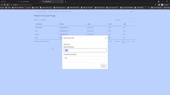
Task: Sort table by Date column
Action: (x=96, y=24)
